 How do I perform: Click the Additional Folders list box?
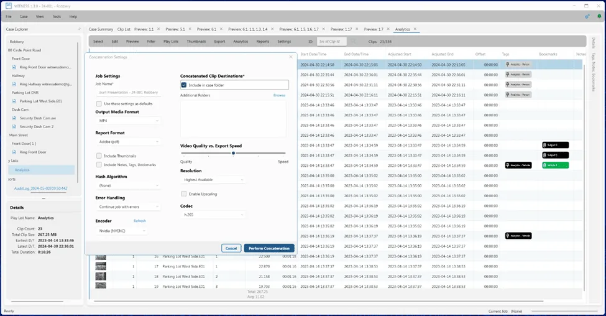(234, 118)
